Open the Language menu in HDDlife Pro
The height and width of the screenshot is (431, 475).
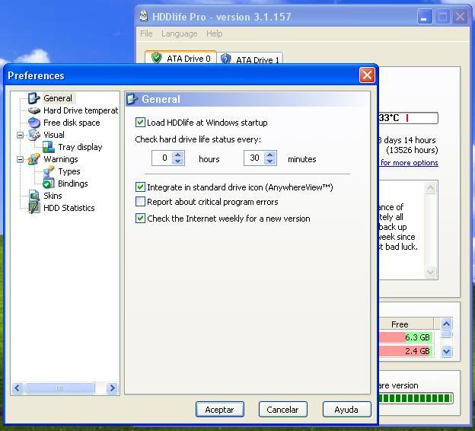[180, 34]
